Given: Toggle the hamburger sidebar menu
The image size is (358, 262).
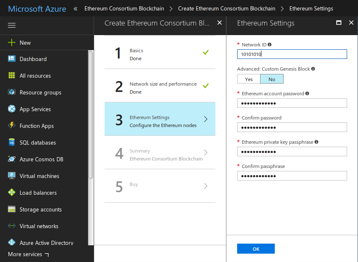Looking at the screenshot, I should tap(12, 25).
